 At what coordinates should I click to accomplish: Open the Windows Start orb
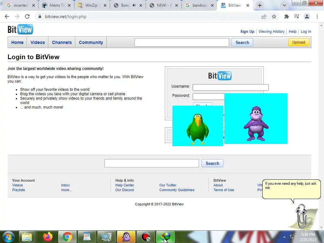tap(8, 237)
